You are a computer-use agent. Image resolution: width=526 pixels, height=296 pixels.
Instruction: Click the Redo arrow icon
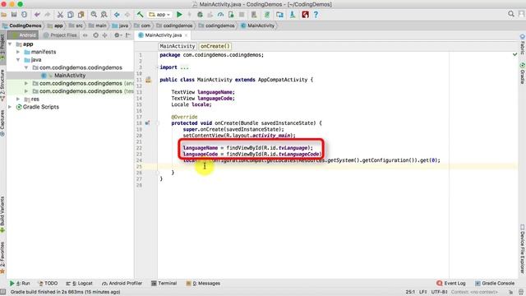click(48, 15)
